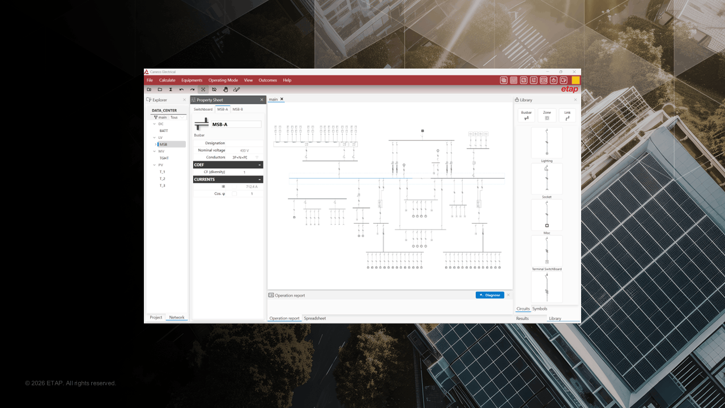Open the Calculate menu
This screenshot has width=725, height=408.
point(167,80)
